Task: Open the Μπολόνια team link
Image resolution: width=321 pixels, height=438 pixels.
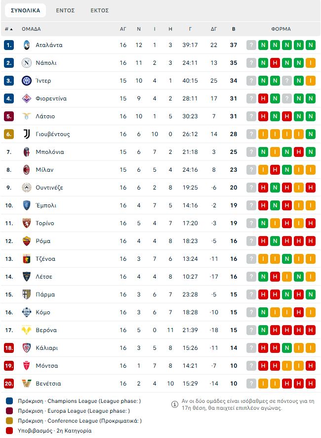Action: click(49, 152)
